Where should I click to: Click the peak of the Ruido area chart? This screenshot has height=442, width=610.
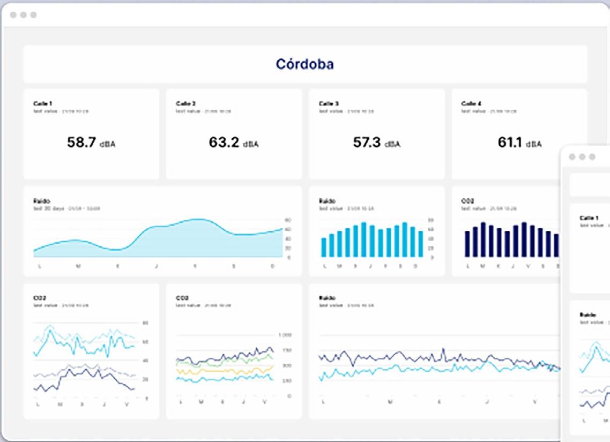point(198,220)
